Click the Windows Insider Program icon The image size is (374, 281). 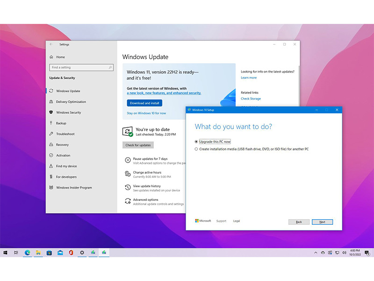pyautogui.click(x=51, y=188)
